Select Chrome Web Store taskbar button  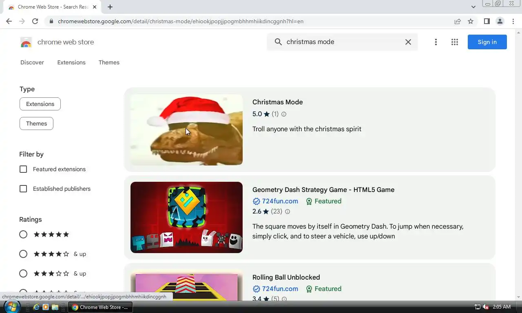coord(100,307)
